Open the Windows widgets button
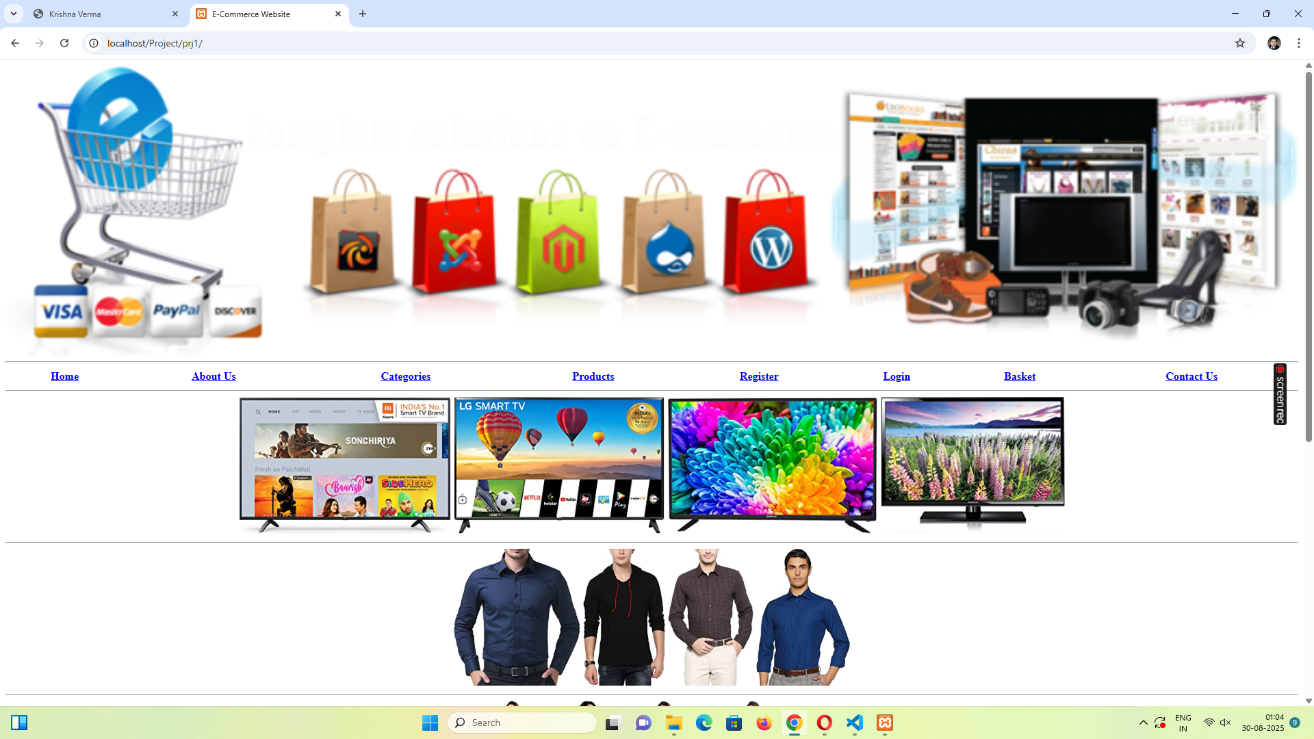1314x739 pixels. pyautogui.click(x=19, y=723)
